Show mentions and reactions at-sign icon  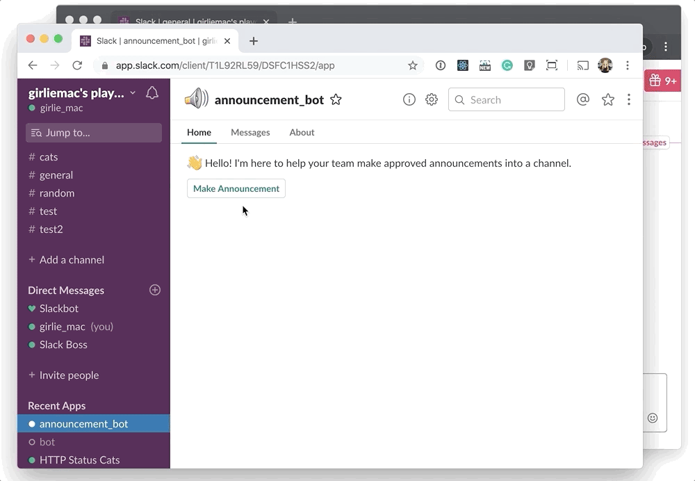(x=583, y=100)
